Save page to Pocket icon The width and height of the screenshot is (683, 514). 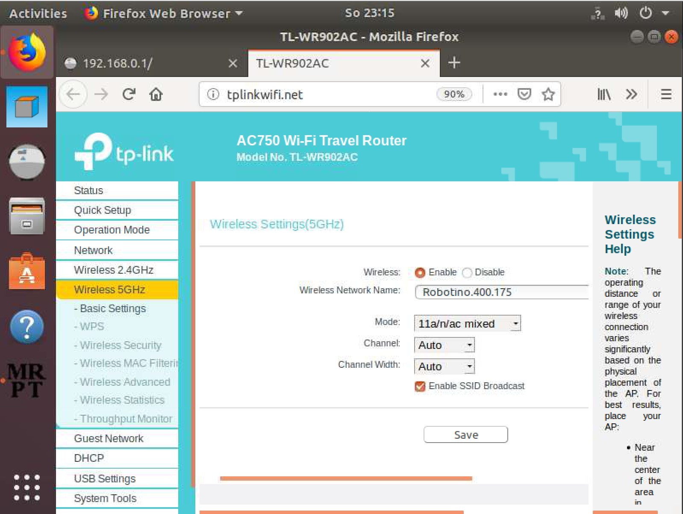(x=524, y=94)
